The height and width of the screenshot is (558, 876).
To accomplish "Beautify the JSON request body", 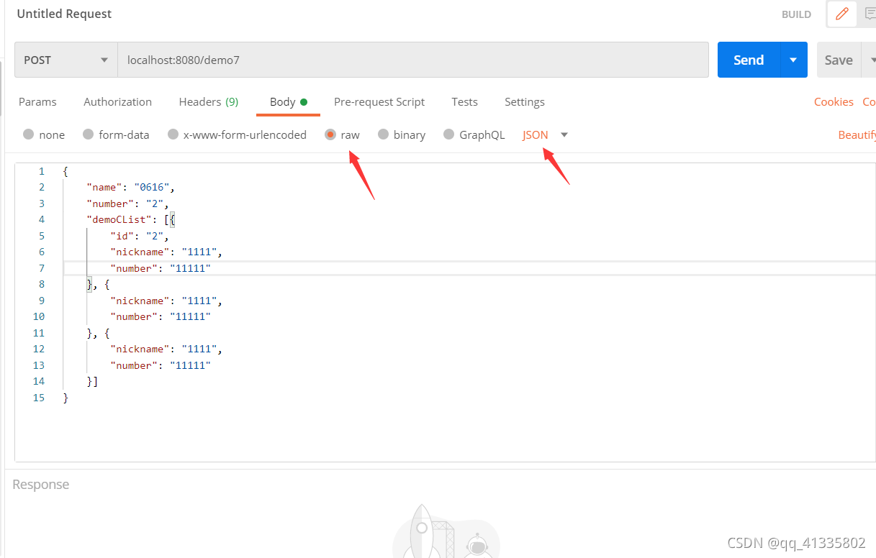I will [x=858, y=134].
